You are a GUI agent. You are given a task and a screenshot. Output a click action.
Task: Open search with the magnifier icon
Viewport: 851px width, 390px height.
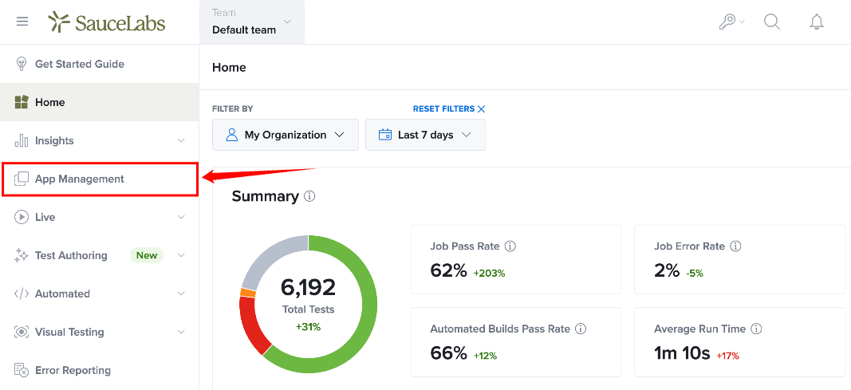coord(772,22)
